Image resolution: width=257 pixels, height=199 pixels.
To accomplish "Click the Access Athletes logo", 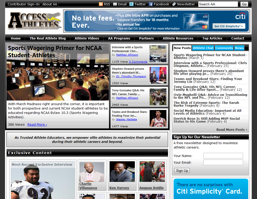I will [x=35, y=21].
